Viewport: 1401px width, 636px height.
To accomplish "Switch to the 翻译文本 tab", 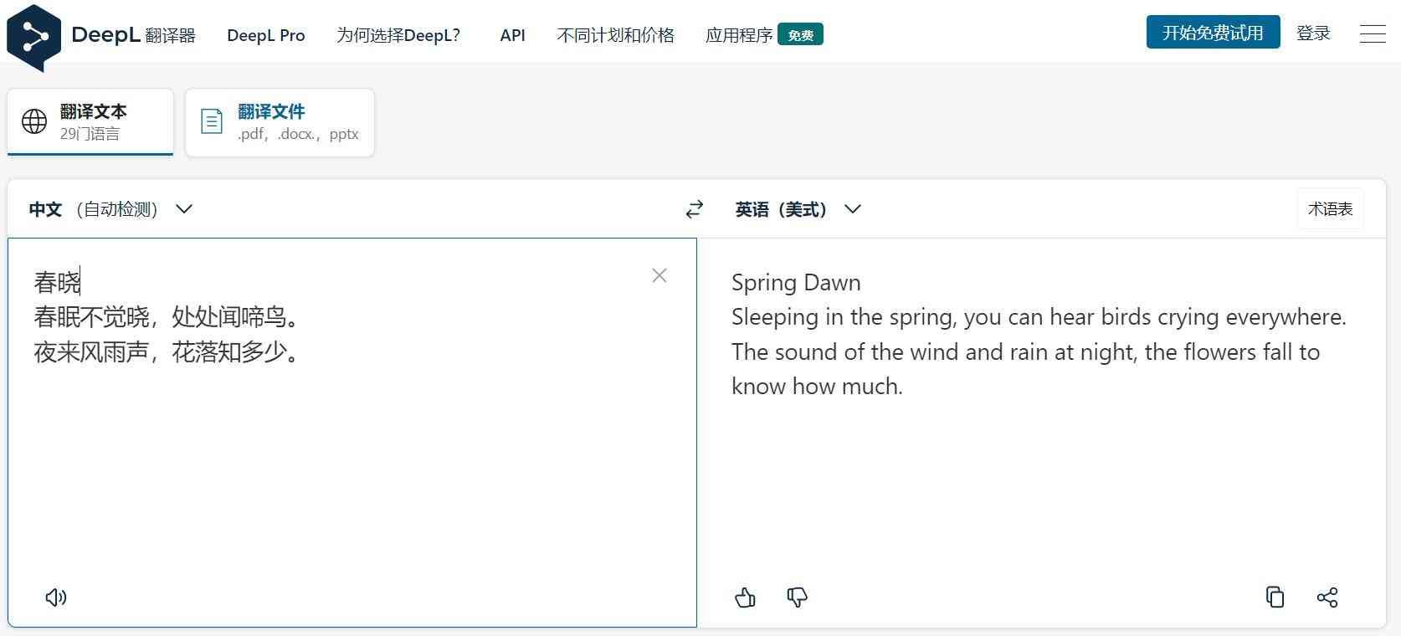I will click(90, 122).
